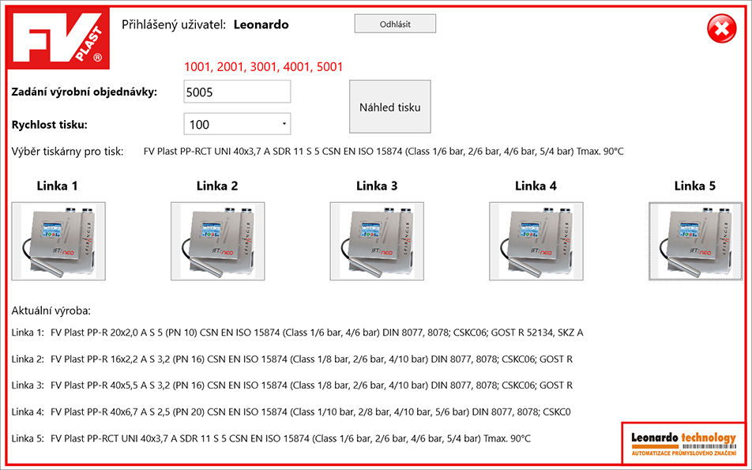Focus the production order input field
The image size is (752, 470).
pos(237,92)
